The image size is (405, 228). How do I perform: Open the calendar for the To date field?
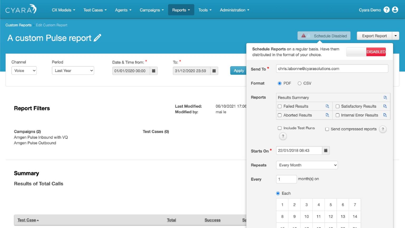click(214, 70)
